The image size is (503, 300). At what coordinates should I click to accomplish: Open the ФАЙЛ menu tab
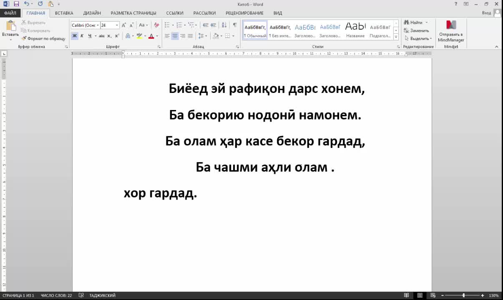(10, 13)
